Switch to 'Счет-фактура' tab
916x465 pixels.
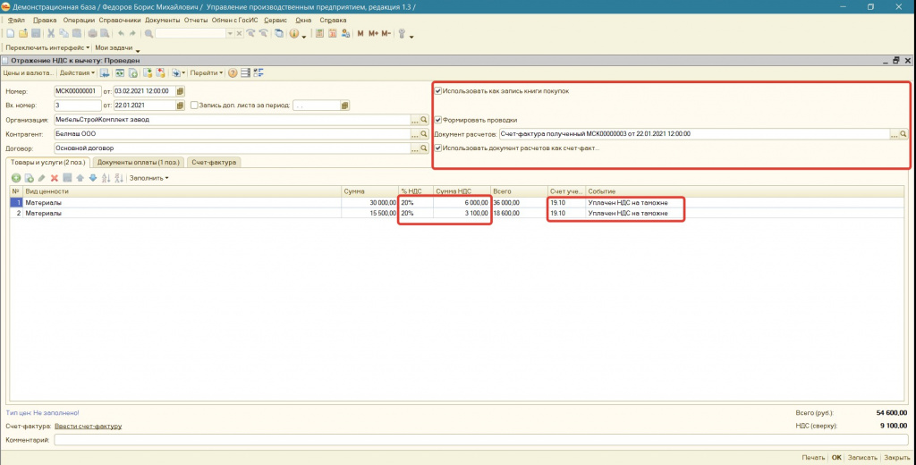(214, 163)
